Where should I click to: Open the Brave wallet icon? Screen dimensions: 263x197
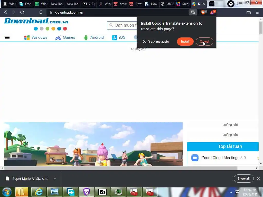249,12
